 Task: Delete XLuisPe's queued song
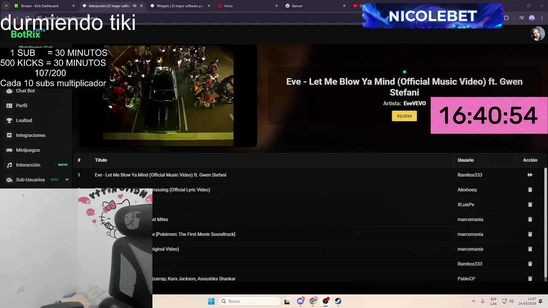tap(530, 204)
